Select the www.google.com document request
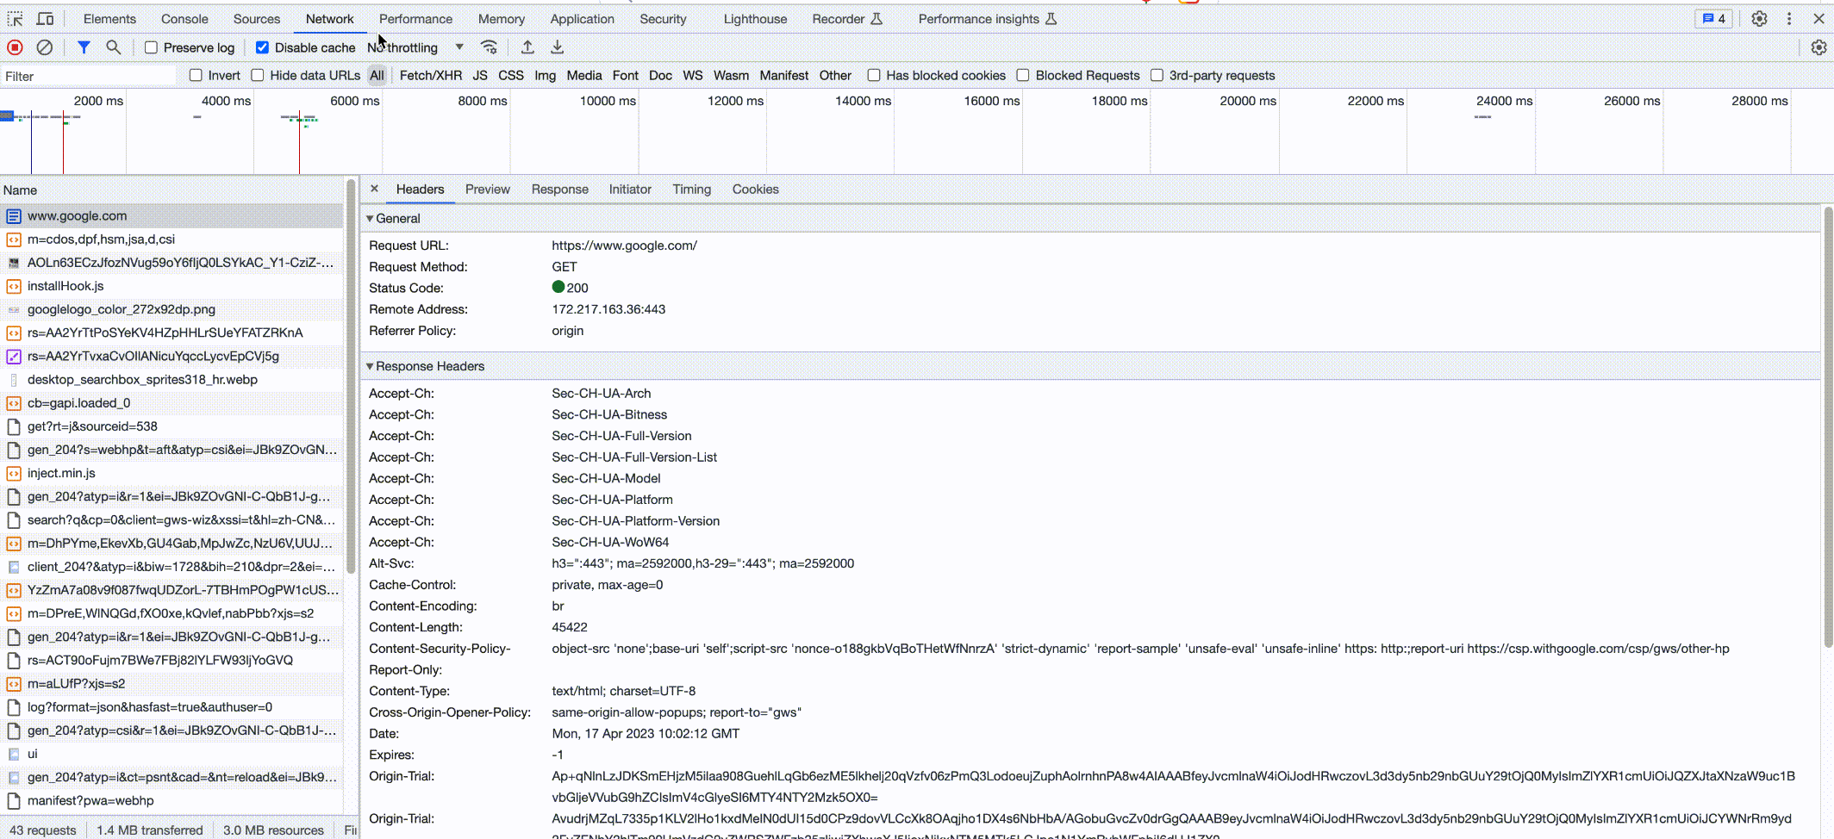Viewport: 1834px width, 839px height. tap(172, 216)
